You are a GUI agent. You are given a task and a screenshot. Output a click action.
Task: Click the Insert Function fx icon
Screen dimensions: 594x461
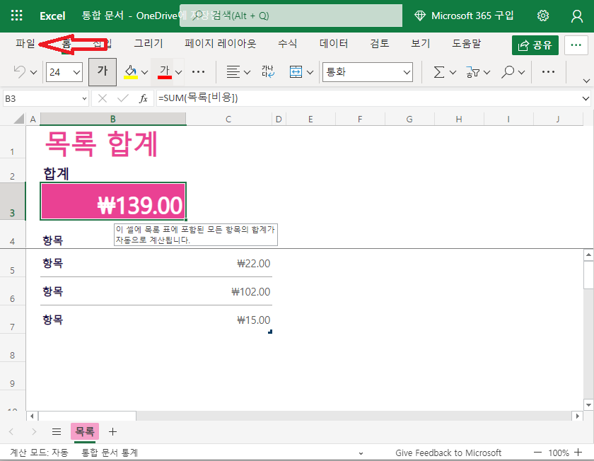click(143, 98)
